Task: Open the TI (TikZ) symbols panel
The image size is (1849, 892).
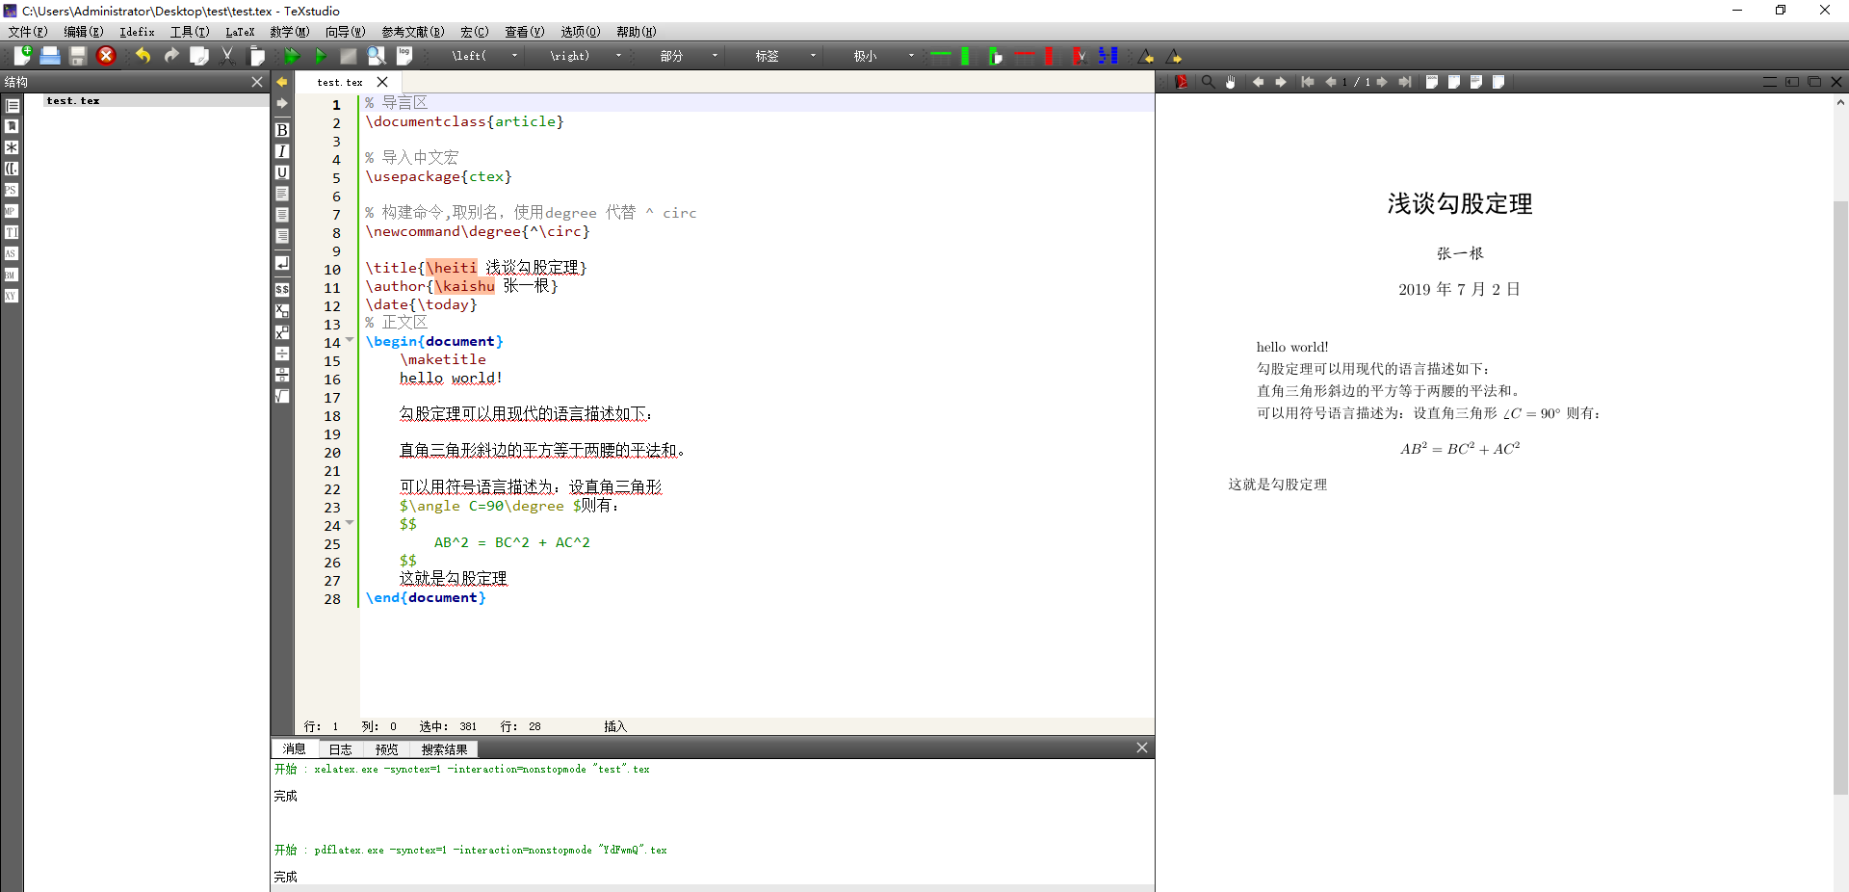Action: pyautogui.click(x=12, y=232)
